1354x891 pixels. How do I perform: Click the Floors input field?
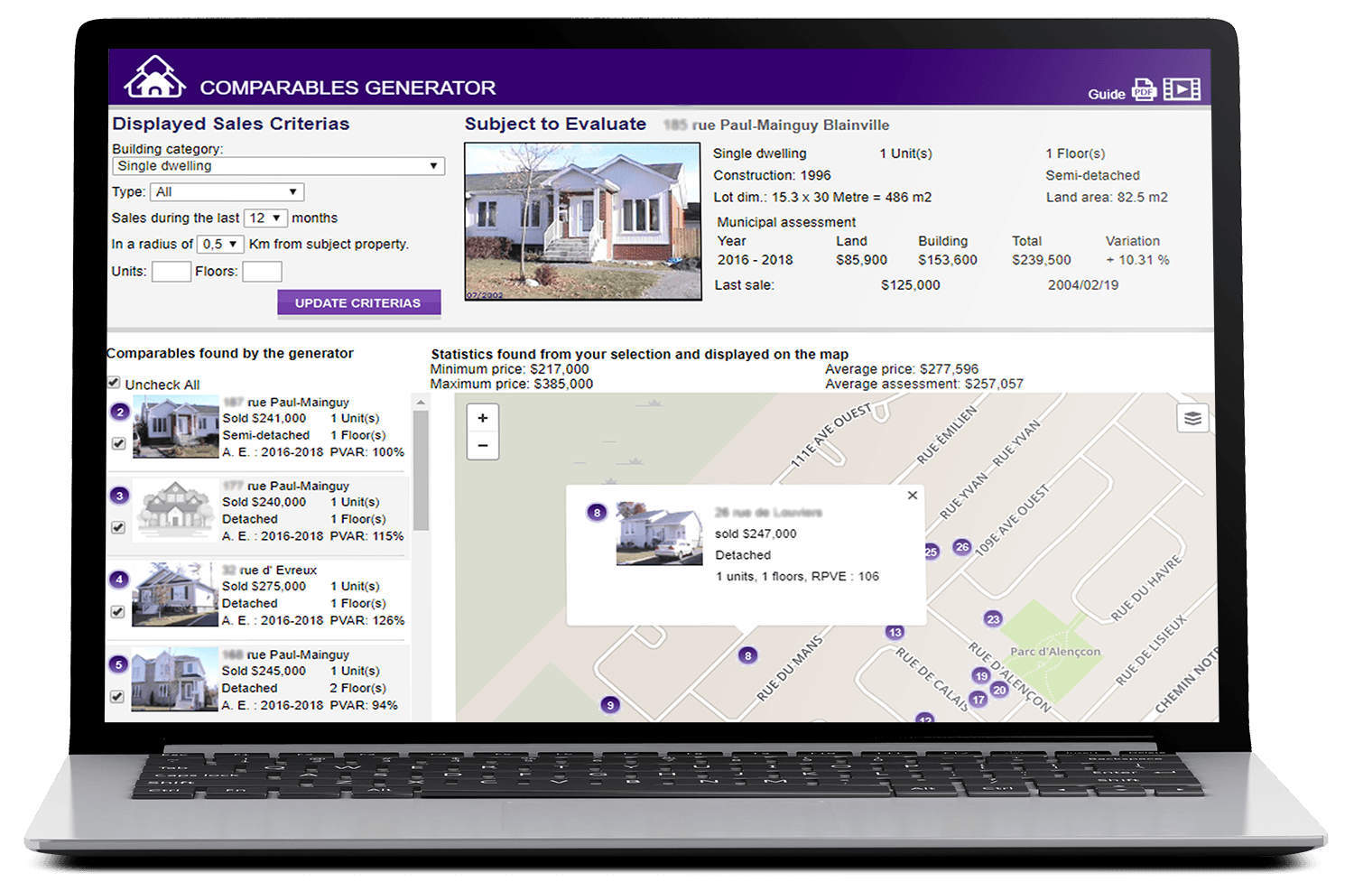(263, 272)
